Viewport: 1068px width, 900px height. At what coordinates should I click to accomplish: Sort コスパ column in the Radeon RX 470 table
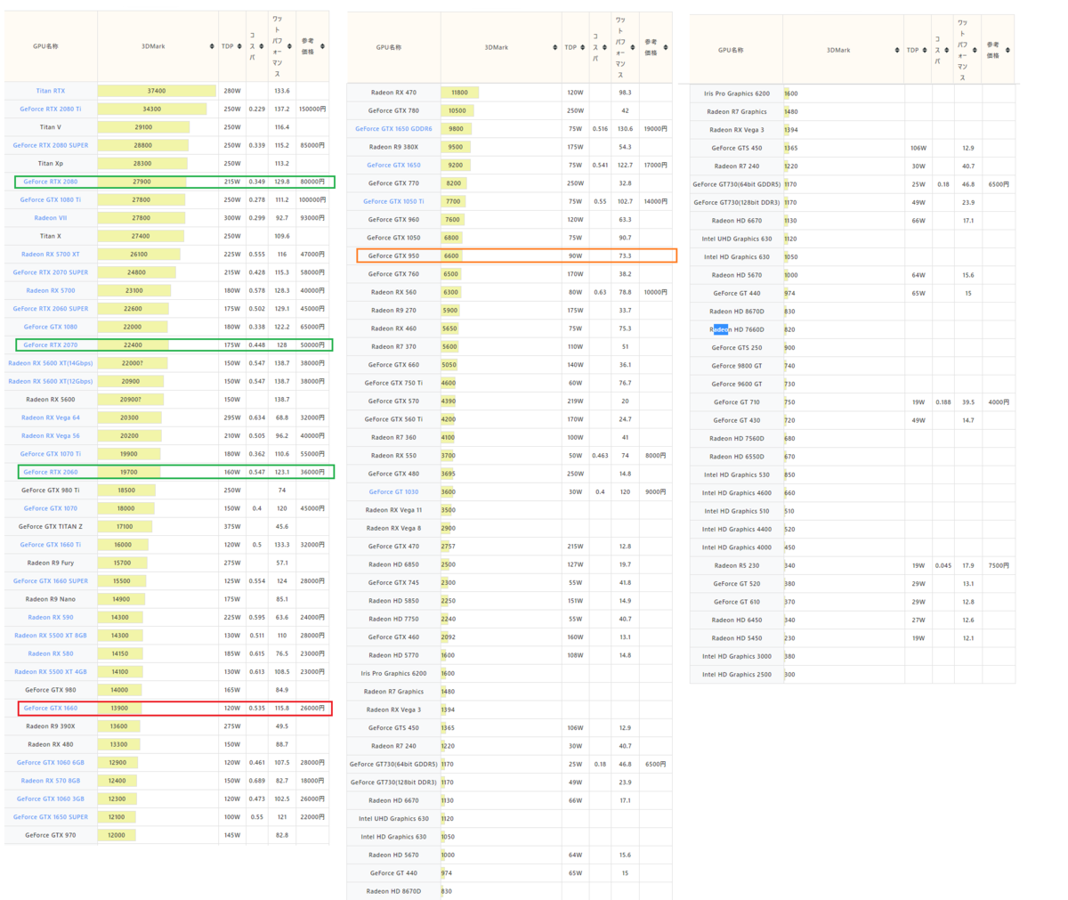[604, 47]
